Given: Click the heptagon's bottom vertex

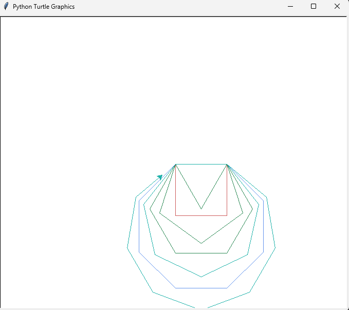Looking at the screenshot, I should [201, 277].
